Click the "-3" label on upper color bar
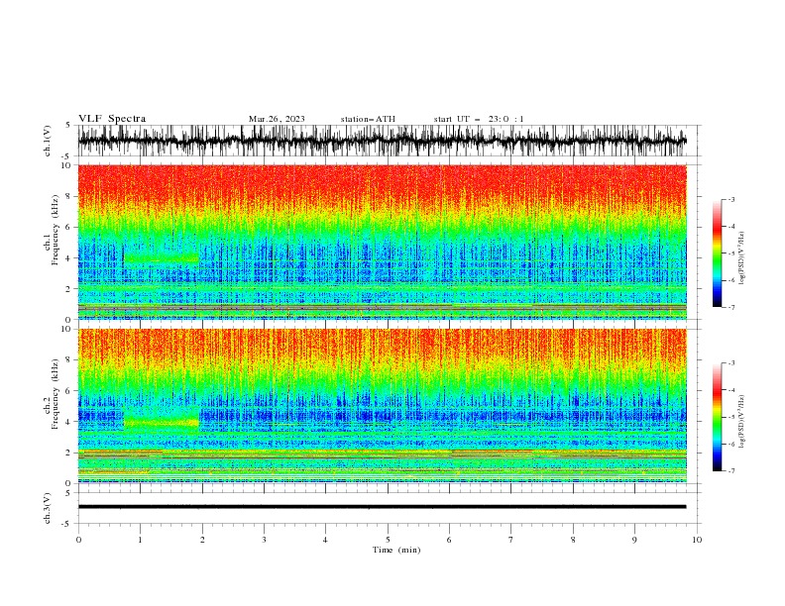The image size is (785, 606). 730,199
